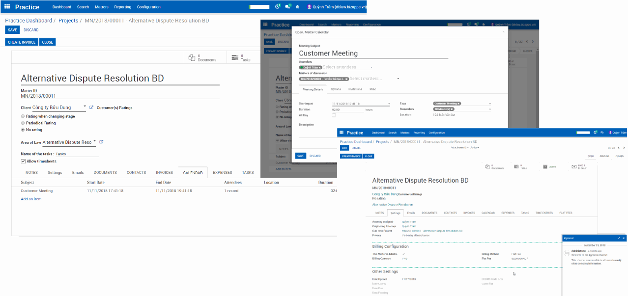The height and width of the screenshot is (296, 628).
Task: Click the Active status icon on matter form
Action: 545,166
